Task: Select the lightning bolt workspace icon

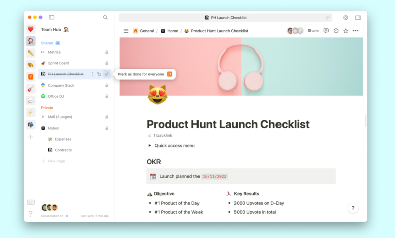Action: click(x=31, y=112)
